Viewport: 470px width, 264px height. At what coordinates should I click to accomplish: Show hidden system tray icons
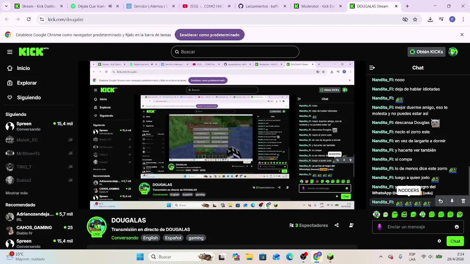click(381, 257)
